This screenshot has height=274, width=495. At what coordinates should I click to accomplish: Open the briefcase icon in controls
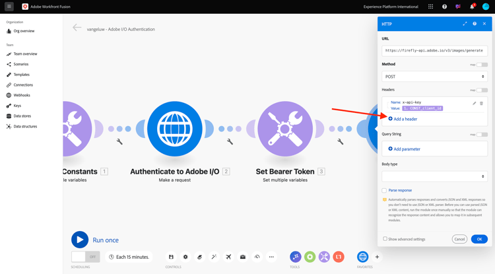click(x=243, y=257)
